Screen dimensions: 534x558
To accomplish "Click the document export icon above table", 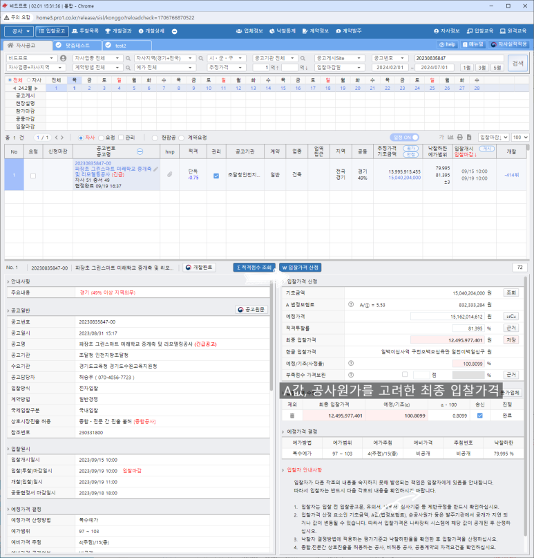I will coord(469,138).
